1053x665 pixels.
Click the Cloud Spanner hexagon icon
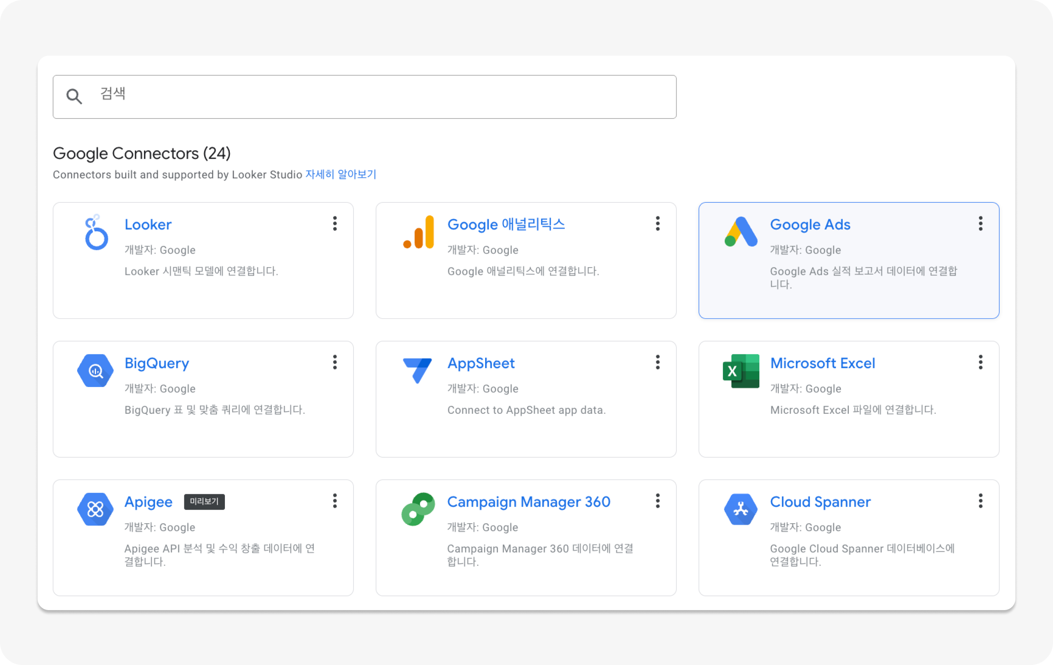[741, 509]
